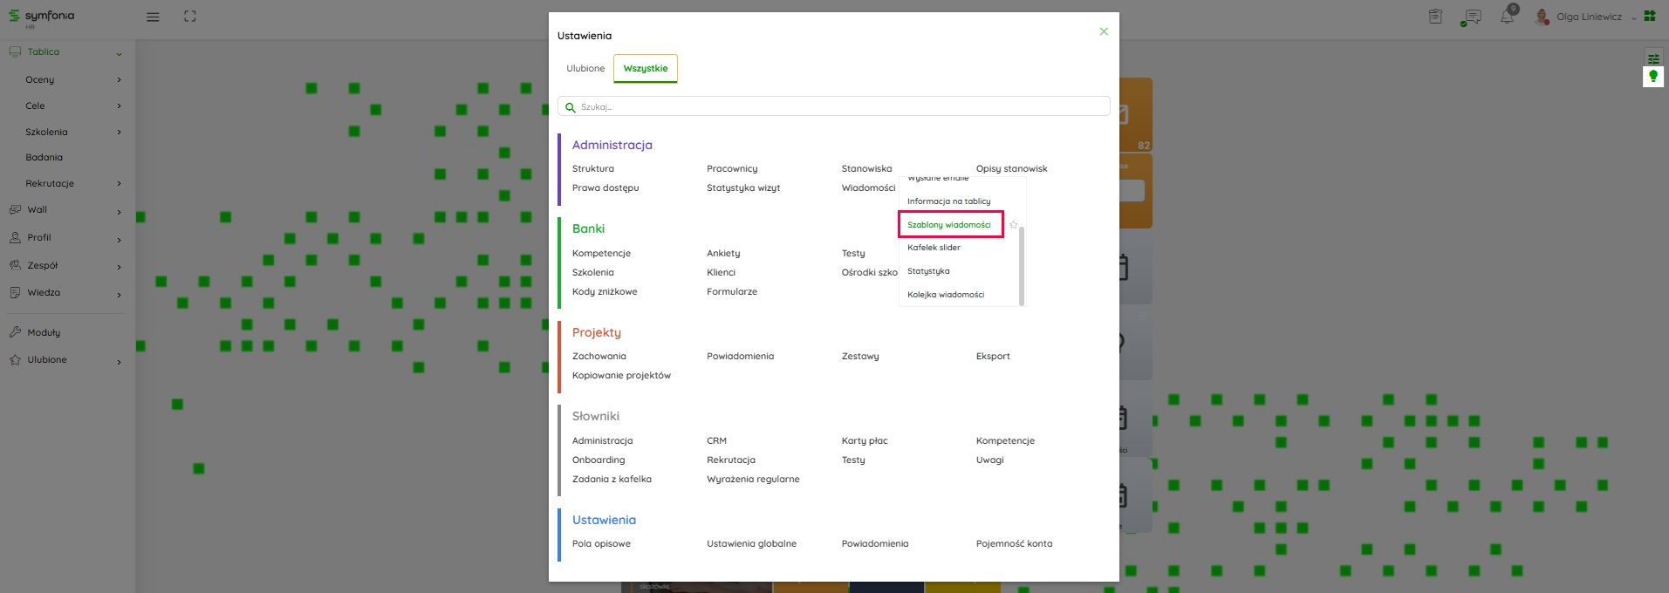Open Ustawienia globalne link
1669x593 pixels.
pos(751,544)
